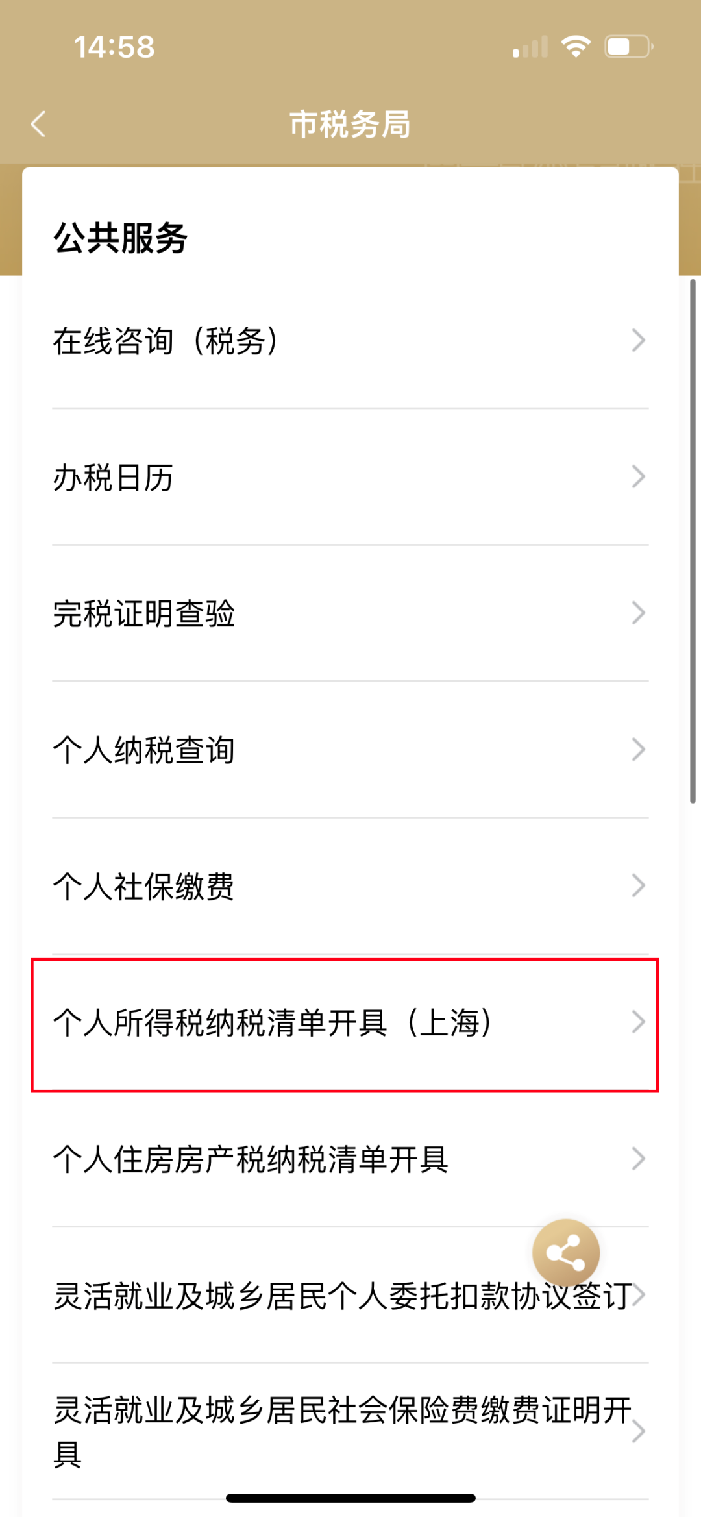
Task: Tap chevron beside 个人纳税查询
Action: coord(639,749)
